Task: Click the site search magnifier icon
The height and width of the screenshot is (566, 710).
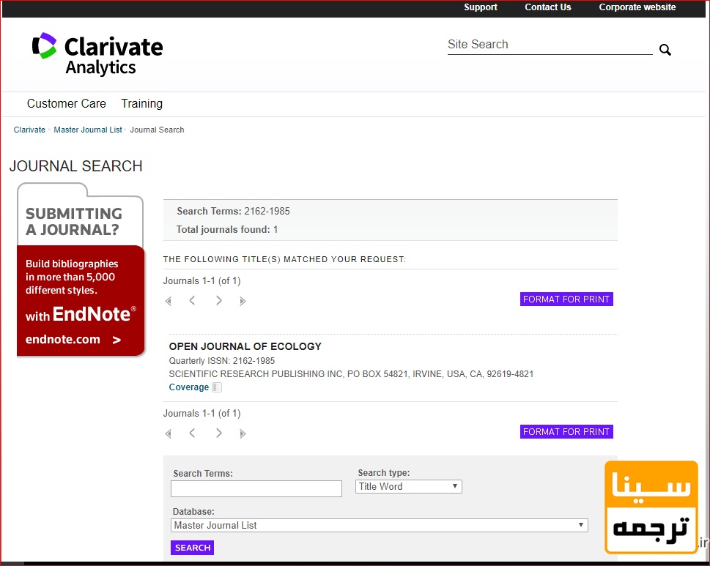Action: pyautogui.click(x=665, y=50)
